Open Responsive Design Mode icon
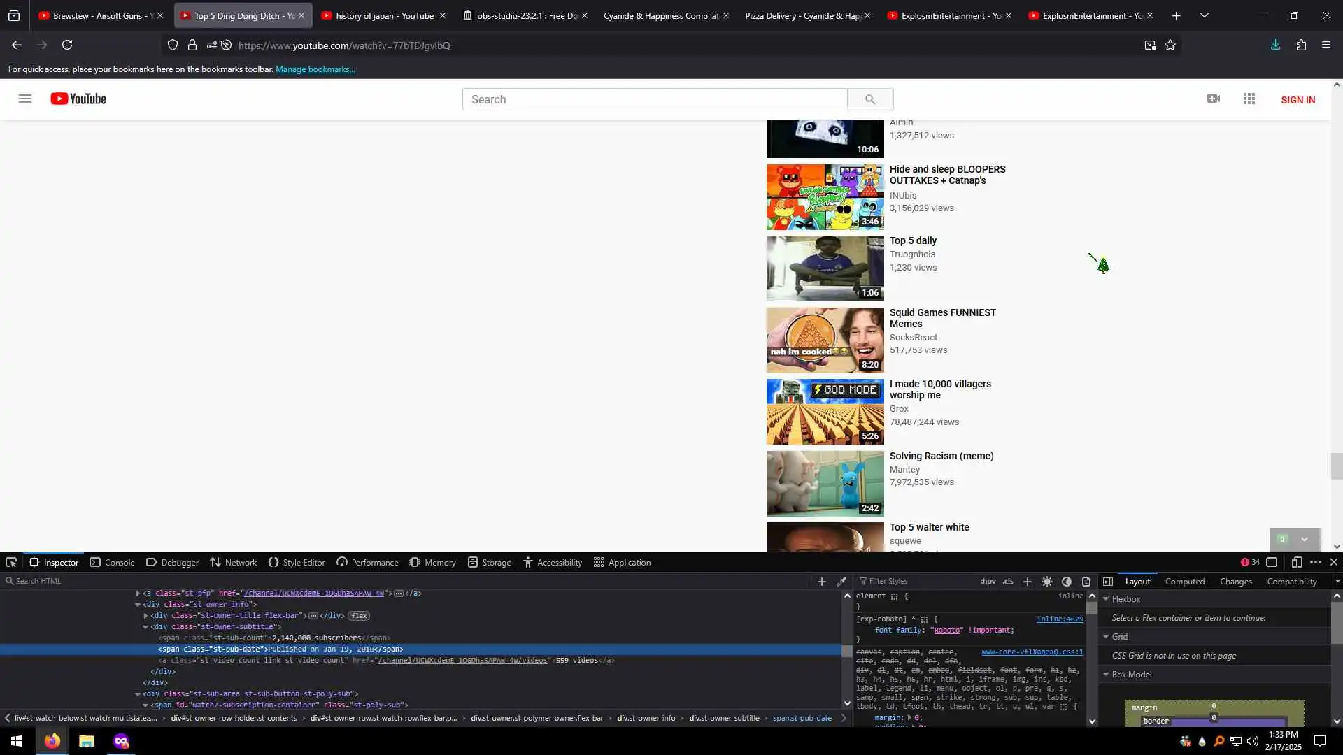This screenshot has height=755, width=1343. pyautogui.click(x=1296, y=562)
